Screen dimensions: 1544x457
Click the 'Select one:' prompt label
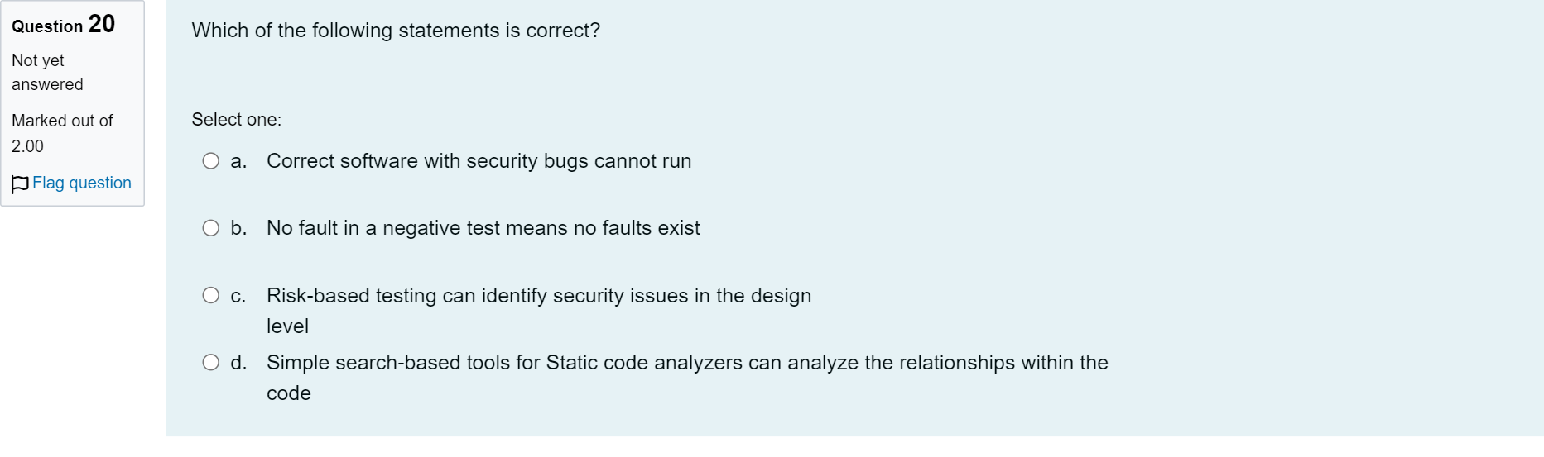pyautogui.click(x=237, y=120)
